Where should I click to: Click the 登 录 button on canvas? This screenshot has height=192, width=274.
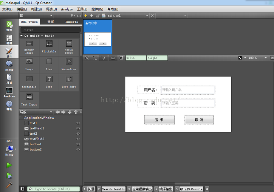[x=159, y=120]
